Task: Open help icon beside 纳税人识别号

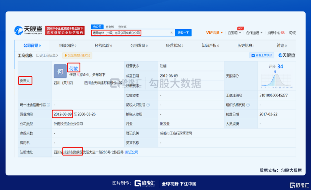Action: [148, 105]
